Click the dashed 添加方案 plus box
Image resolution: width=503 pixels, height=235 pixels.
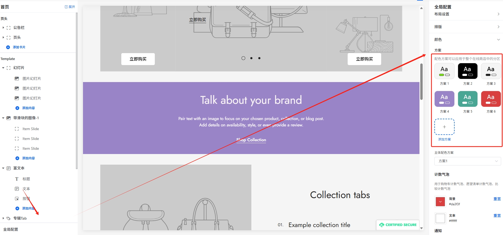[x=444, y=127]
